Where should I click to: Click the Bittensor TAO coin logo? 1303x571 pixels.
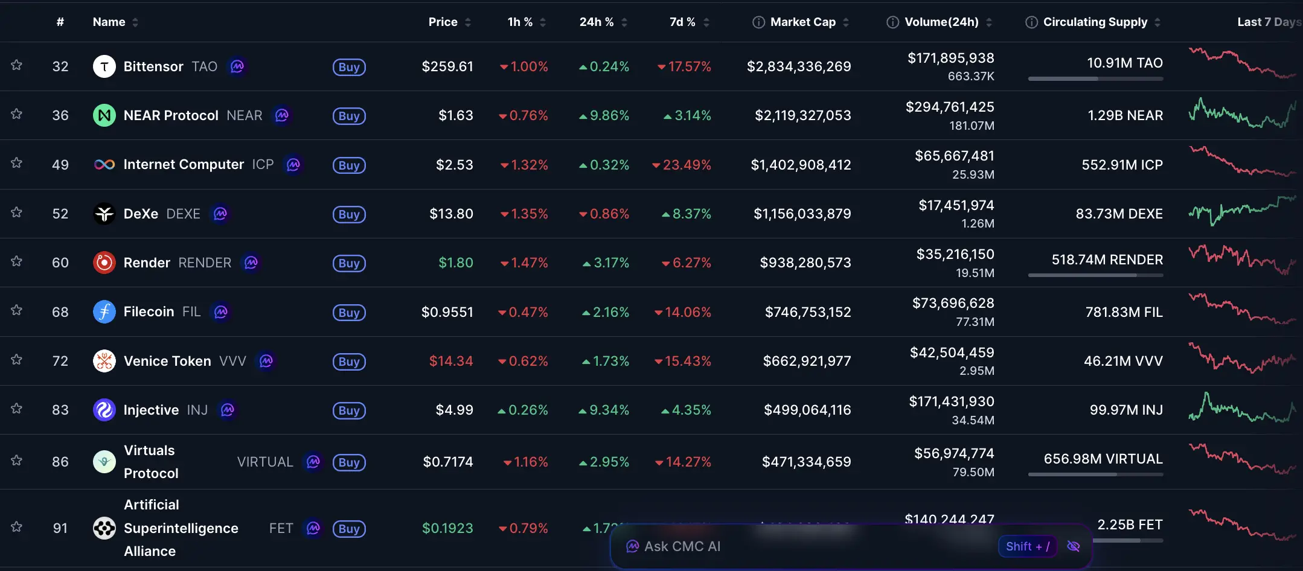pos(104,66)
